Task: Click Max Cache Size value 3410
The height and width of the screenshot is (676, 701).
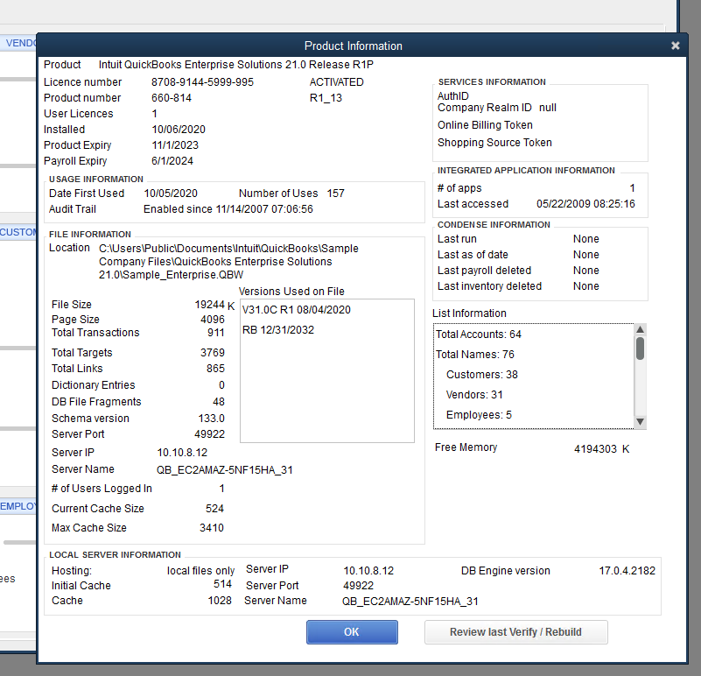Action: pos(212,528)
